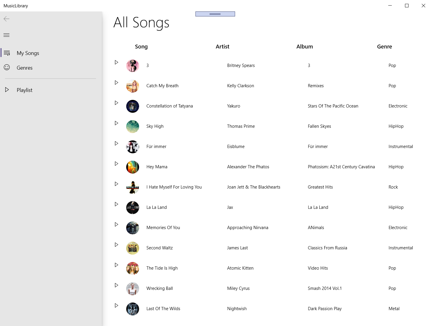
Task: Toggle the navigation pane with the hamburger button
Action: (x=6, y=35)
